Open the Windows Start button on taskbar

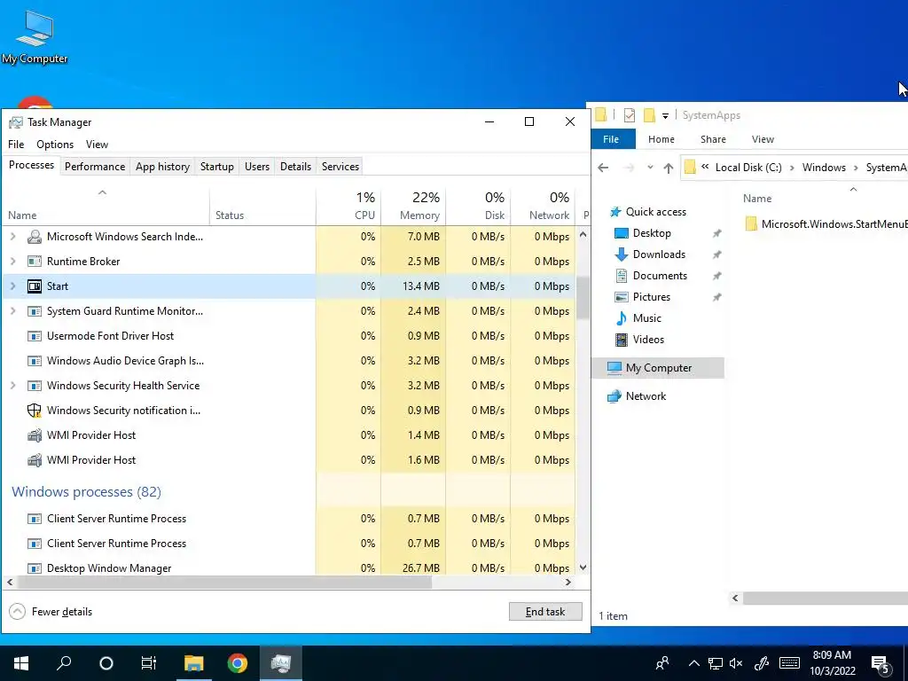21,663
